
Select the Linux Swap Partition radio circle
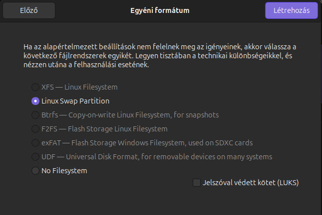pos(35,101)
